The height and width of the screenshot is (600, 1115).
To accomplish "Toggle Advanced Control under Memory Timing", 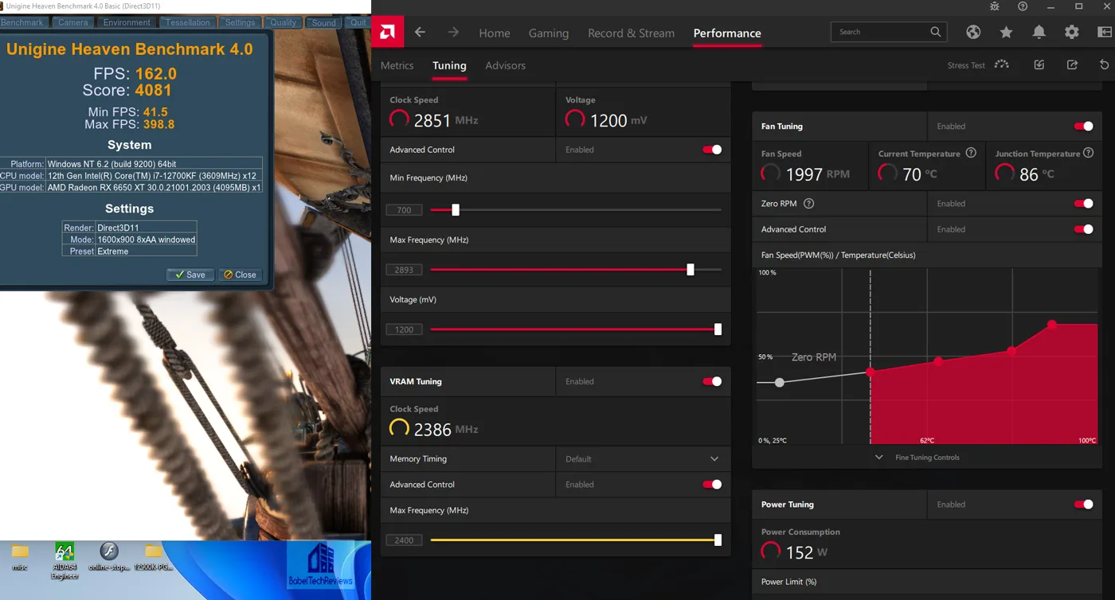I will coord(712,485).
